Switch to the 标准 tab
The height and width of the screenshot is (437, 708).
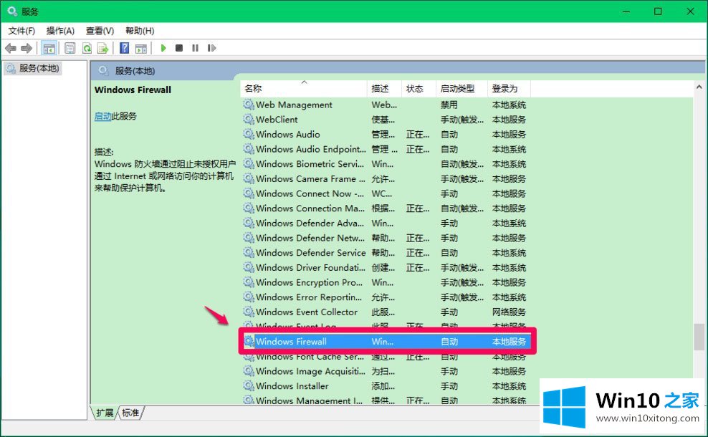[130, 413]
